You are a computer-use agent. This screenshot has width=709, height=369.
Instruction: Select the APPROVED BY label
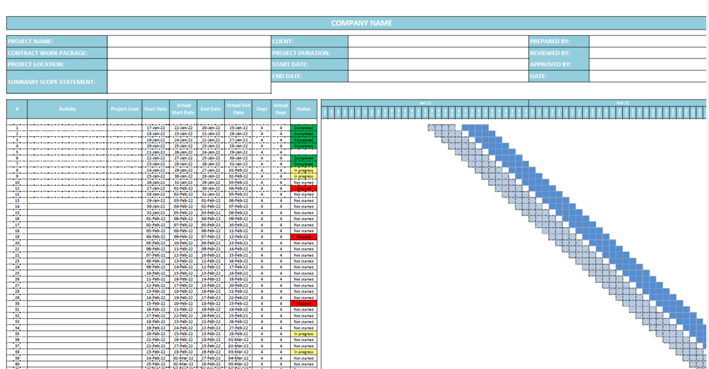click(559, 64)
